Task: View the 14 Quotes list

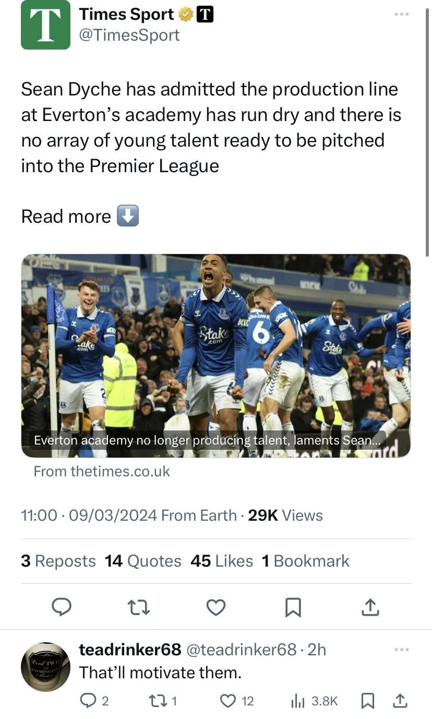Action: [143, 561]
